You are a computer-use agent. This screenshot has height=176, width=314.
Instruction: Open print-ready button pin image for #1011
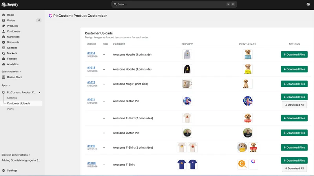[x=248, y=101]
